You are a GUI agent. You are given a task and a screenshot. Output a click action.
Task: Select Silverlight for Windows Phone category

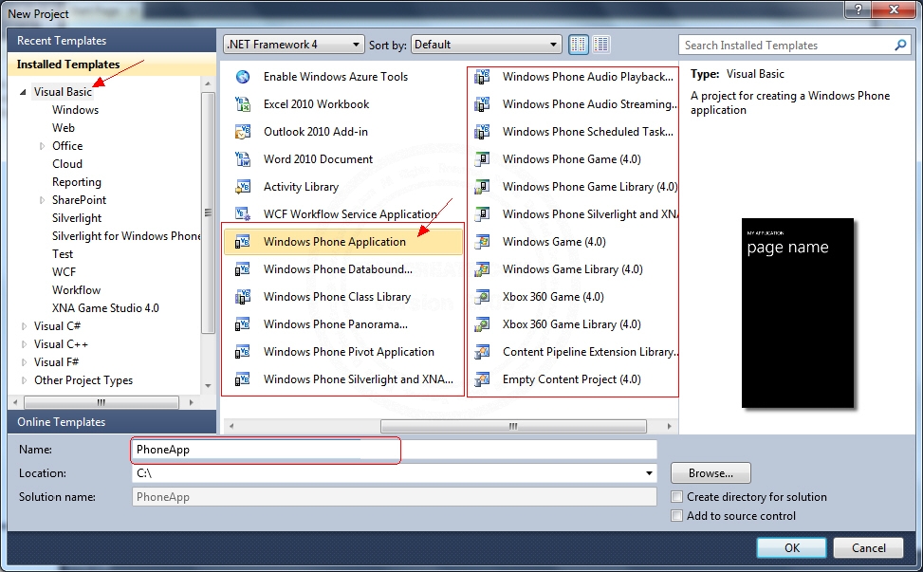[x=126, y=236]
